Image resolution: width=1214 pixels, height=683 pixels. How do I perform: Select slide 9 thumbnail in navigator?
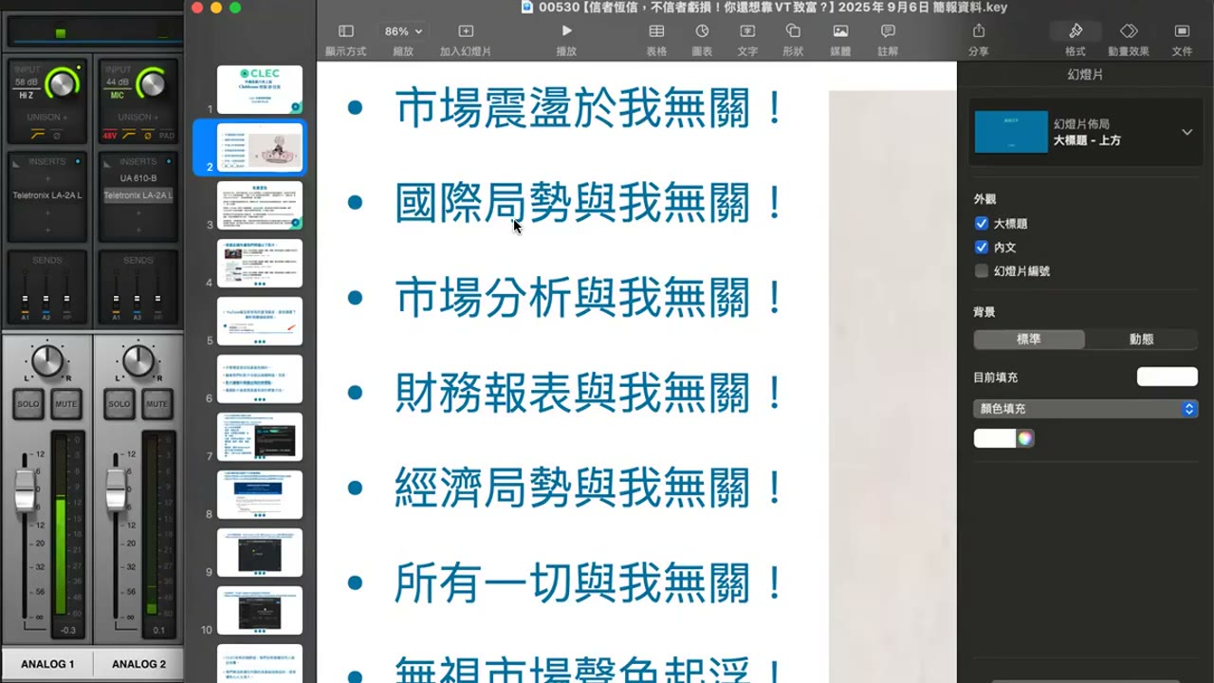pyautogui.click(x=260, y=552)
